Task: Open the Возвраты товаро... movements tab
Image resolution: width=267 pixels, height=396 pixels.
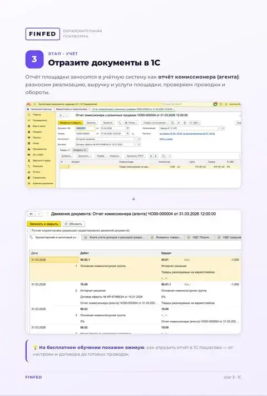Action: tap(166, 237)
